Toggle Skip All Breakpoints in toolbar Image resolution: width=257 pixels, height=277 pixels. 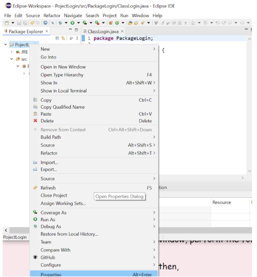tap(53, 23)
